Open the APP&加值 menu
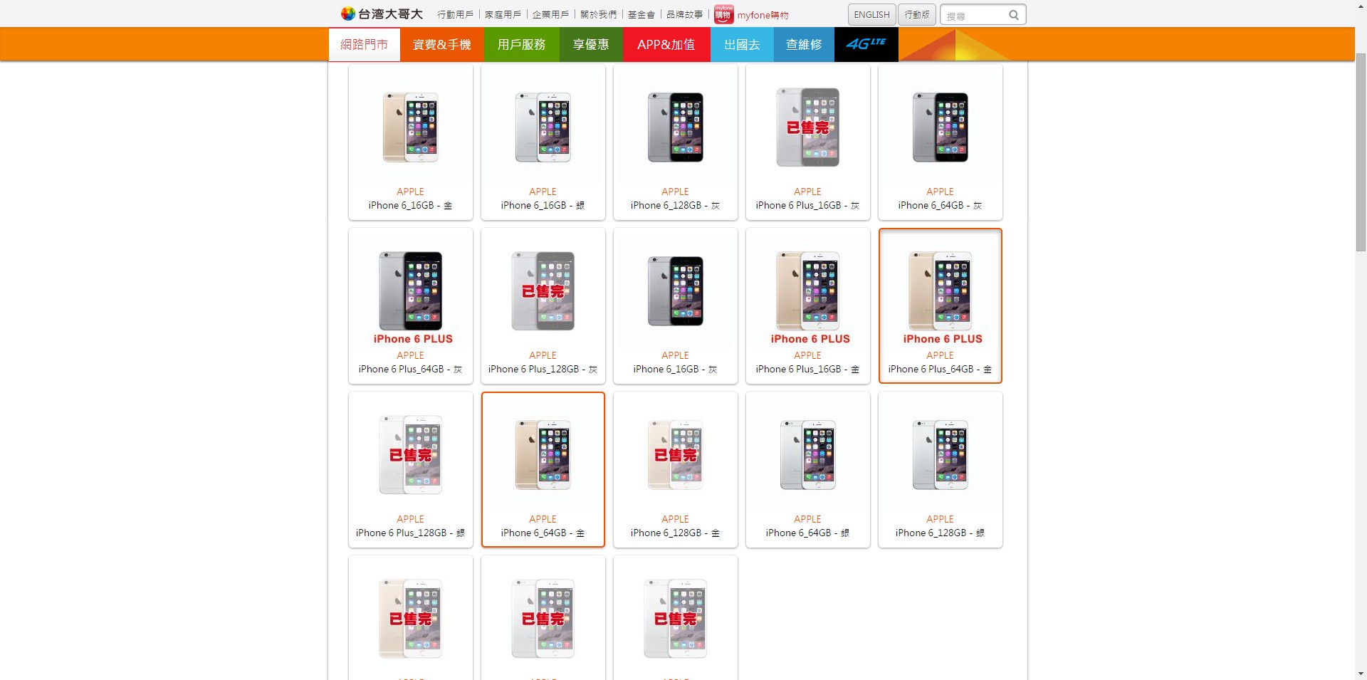The image size is (1367, 680). [666, 44]
